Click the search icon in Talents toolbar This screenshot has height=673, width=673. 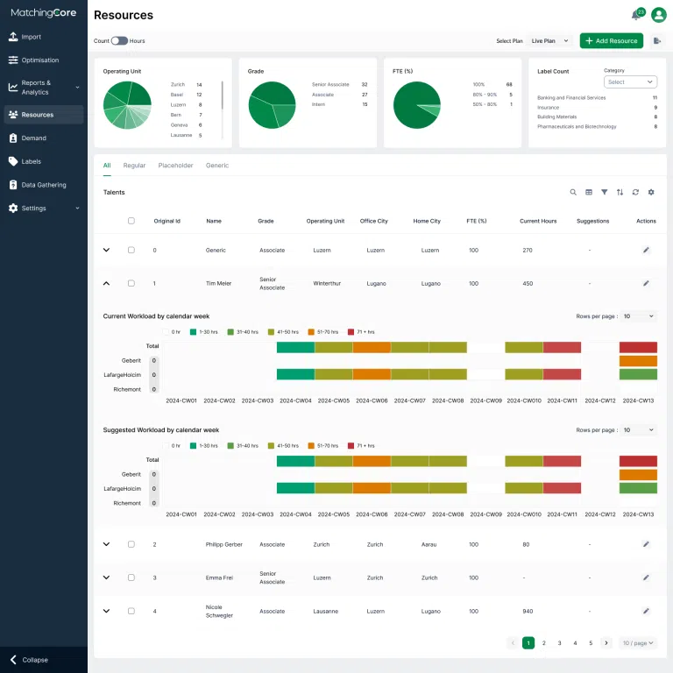[573, 192]
